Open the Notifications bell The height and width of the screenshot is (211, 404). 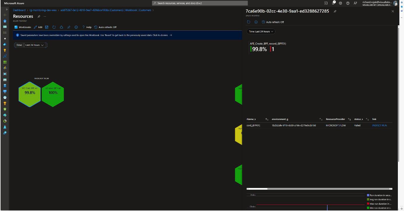333,3
